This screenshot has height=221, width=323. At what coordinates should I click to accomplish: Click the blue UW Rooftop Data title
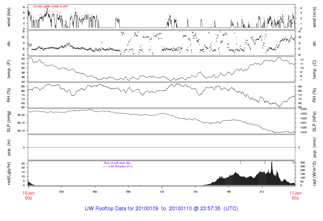(161, 209)
